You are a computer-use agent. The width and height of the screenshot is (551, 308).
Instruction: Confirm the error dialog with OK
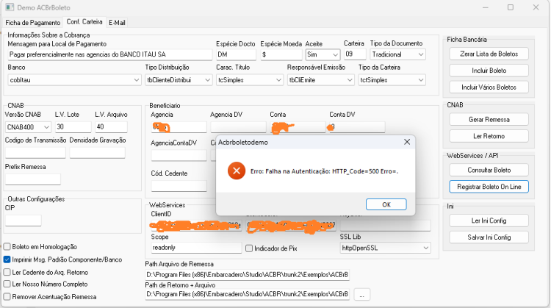pyautogui.click(x=386, y=204)
